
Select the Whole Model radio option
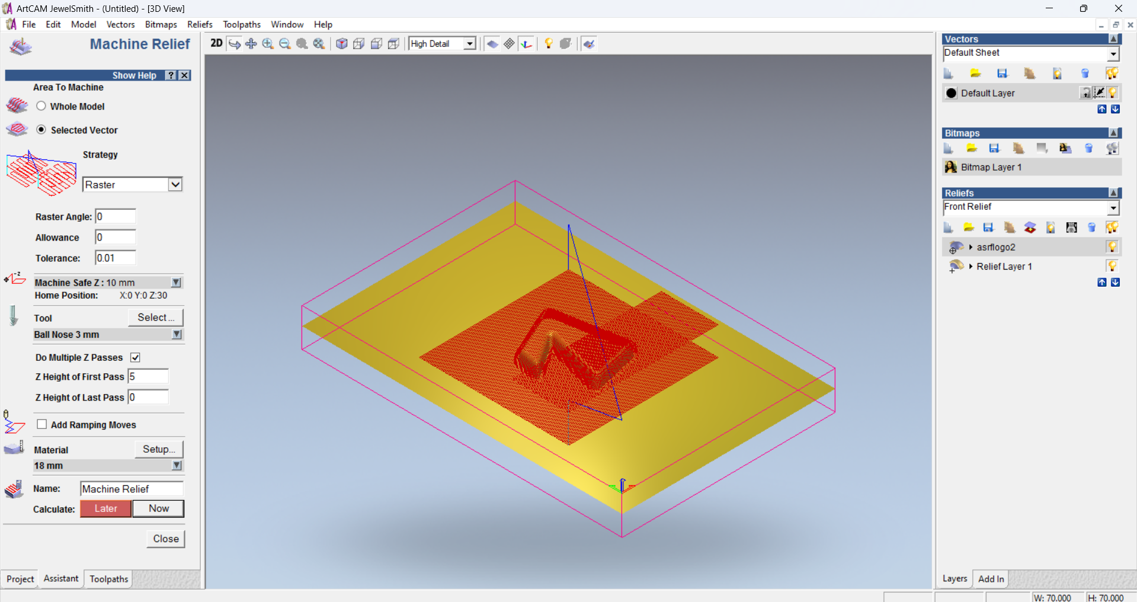(41, 106)
